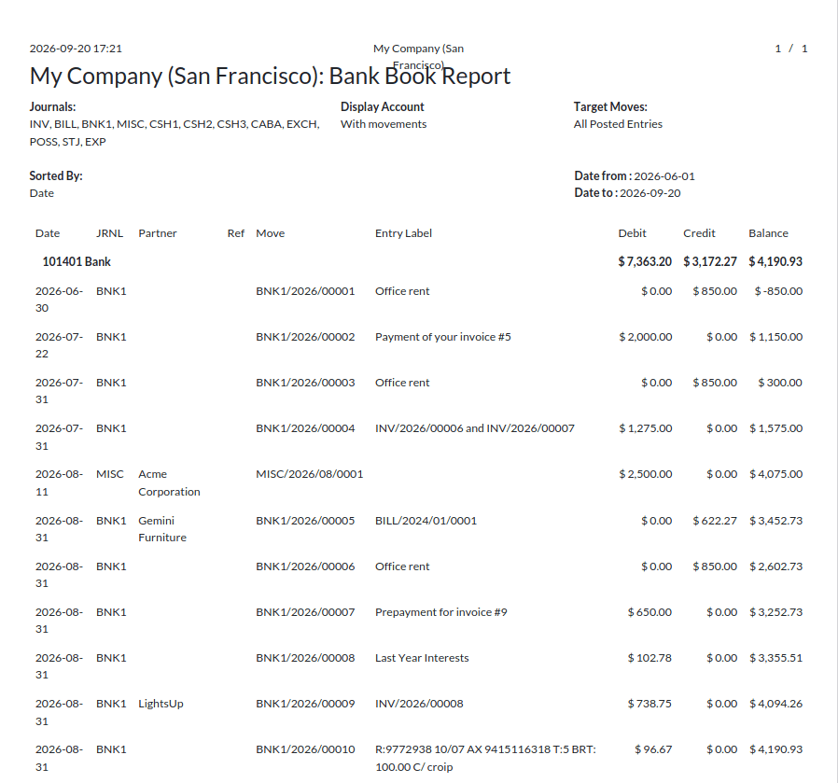Select 'With movements' value
838x783 pixels.
[x=384, y=124]
